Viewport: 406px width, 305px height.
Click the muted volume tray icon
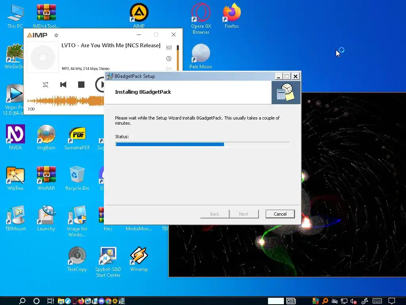(354, 301)
